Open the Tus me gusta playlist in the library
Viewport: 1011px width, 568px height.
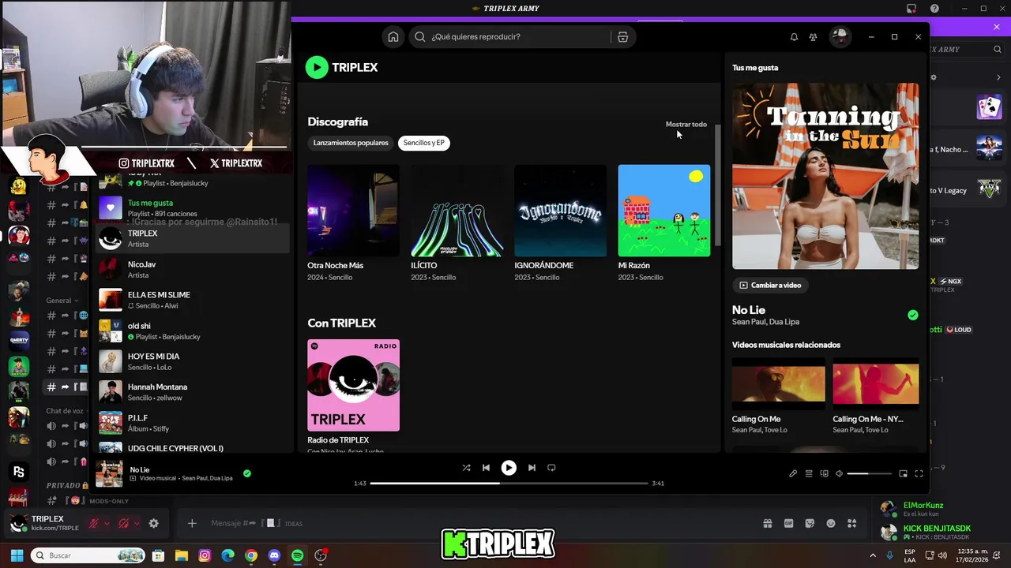click(192, 207)
